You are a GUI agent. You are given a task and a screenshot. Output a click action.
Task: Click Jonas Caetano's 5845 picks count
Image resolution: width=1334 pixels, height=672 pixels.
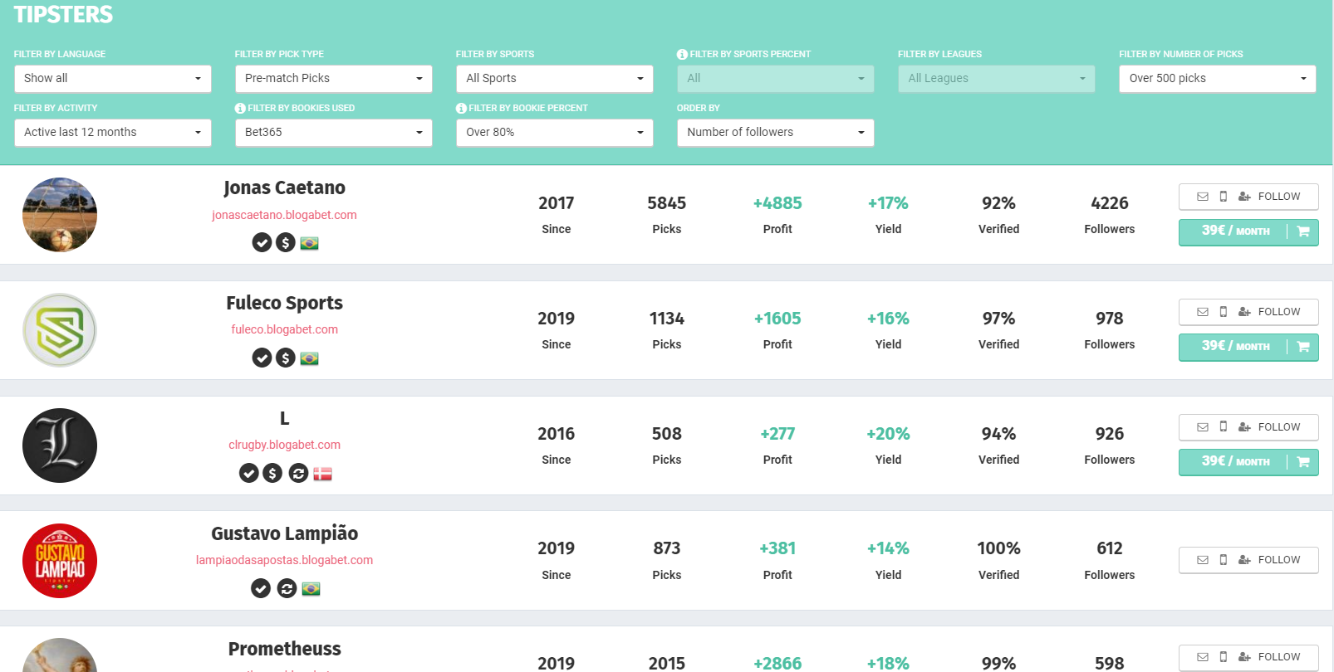667,203
